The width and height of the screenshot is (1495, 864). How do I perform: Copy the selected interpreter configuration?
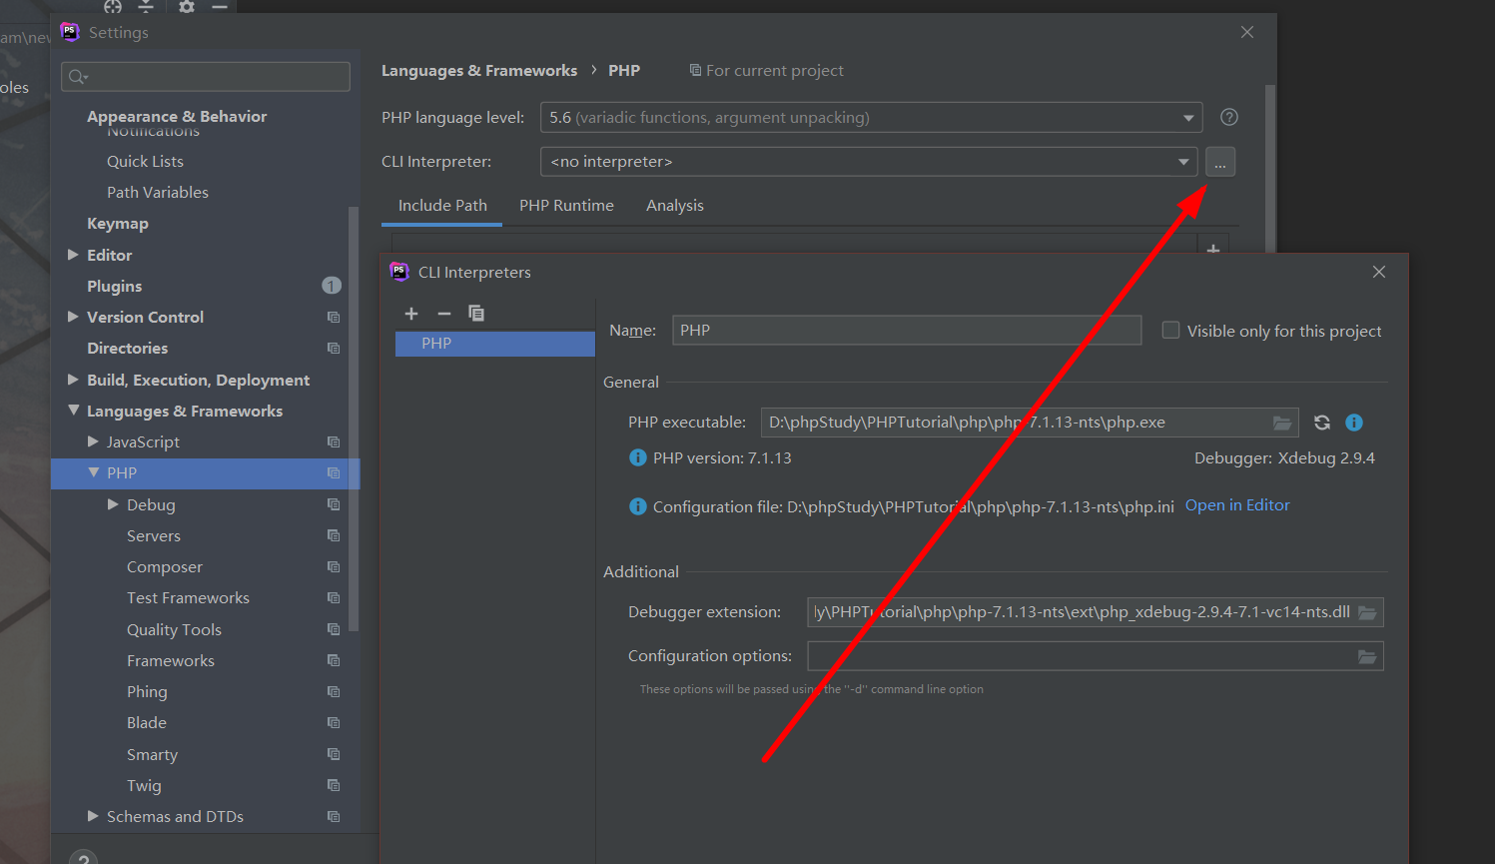pyautogui.click(x=476, y=314)
